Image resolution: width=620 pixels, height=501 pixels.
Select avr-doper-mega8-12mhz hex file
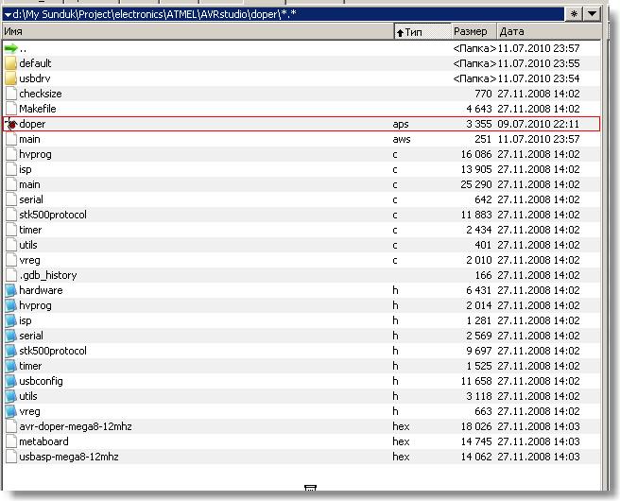pos(76,426)
